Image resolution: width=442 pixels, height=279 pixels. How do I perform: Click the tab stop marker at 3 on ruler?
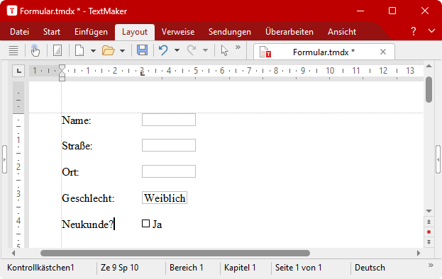[x=143, y=74]
